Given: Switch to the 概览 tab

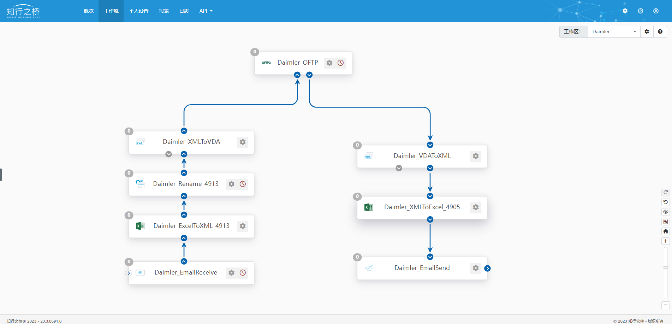Looking at the screenshot, I should 89,11.
